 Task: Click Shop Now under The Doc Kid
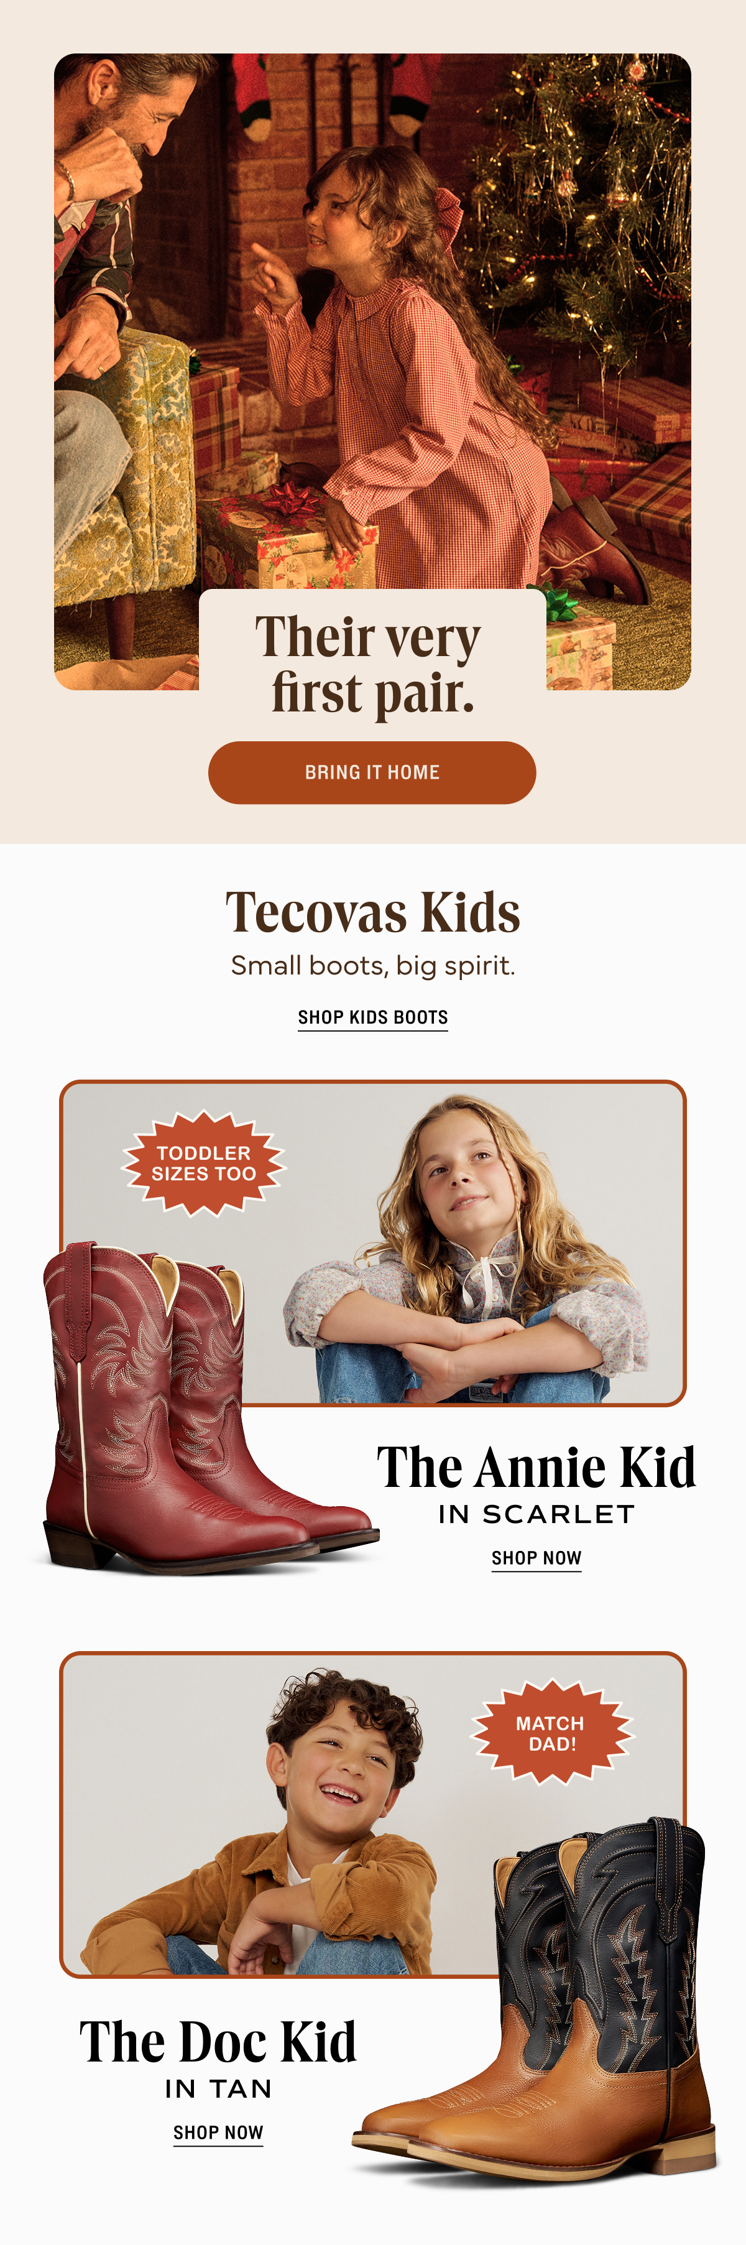(218, 2132)
